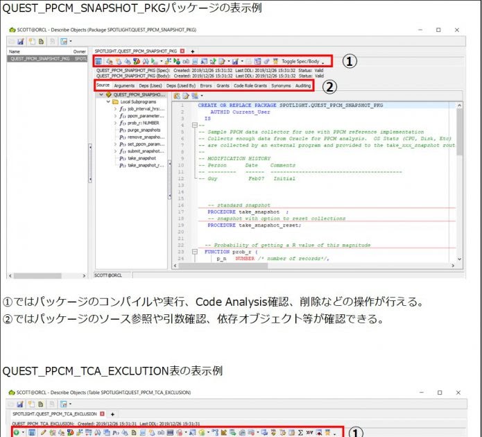
Task: Click first icon in source editor mini toolbar
Action: (177, 96)
